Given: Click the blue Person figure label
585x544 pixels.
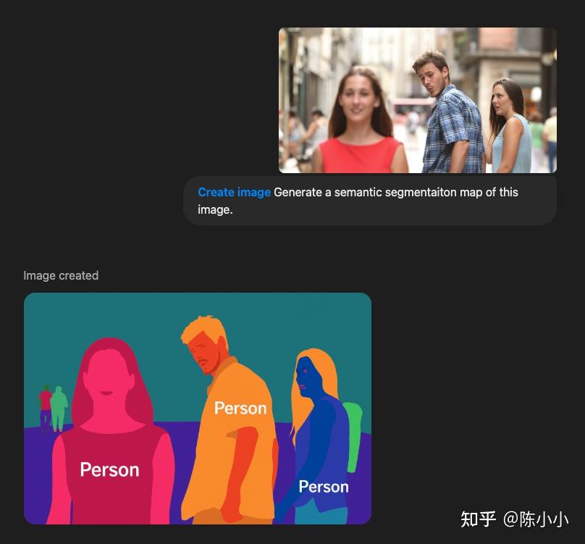Looking at the screenshot, I should 323,486.
